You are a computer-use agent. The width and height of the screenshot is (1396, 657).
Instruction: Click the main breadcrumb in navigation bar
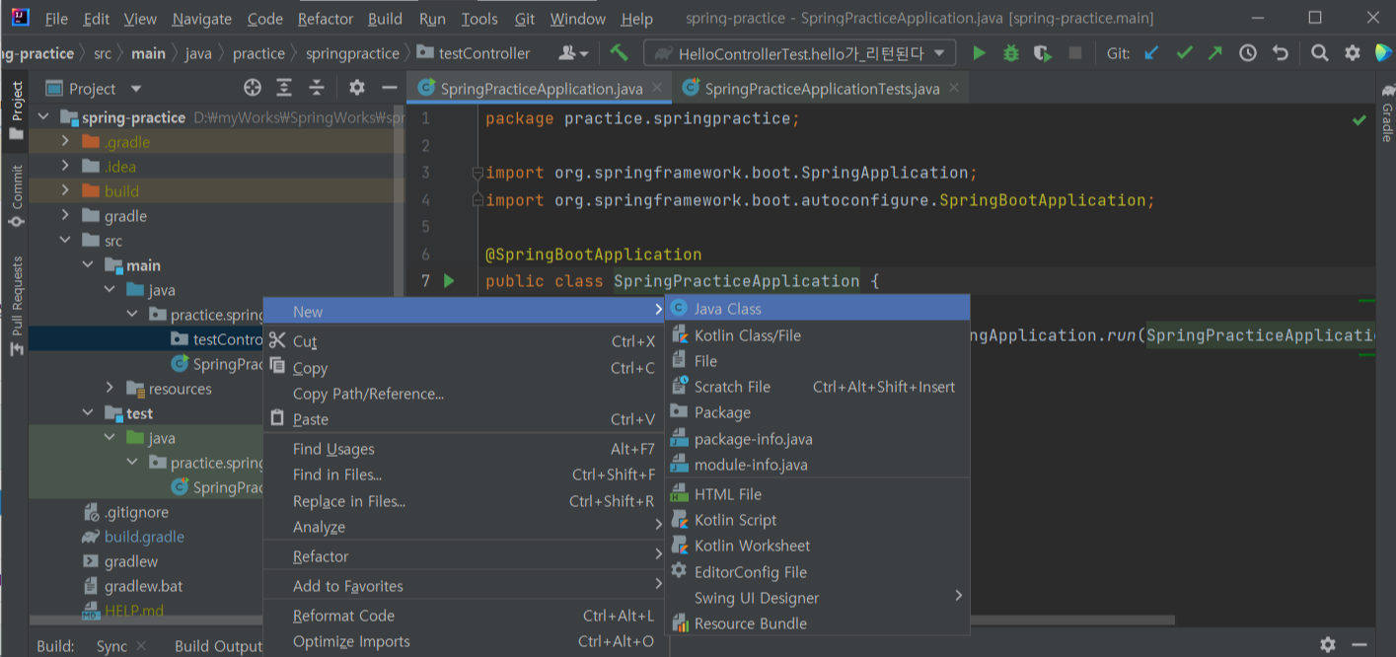tap(149, 53)
